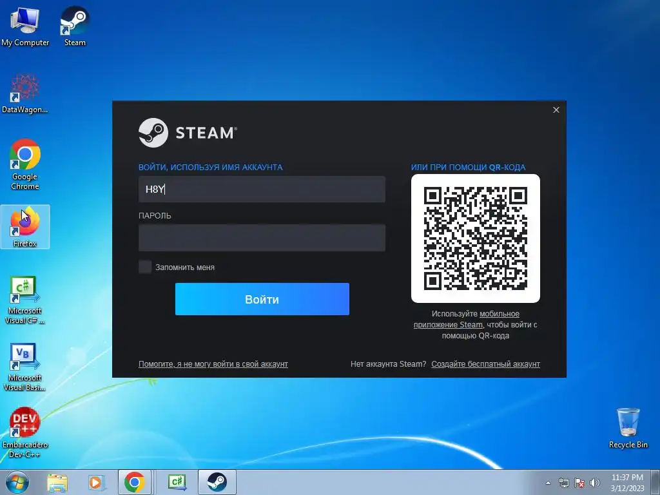Open the Помогите, я не могу войти link
The height and width of the screenshot is (495, 660).
click(x=213, y=364)
